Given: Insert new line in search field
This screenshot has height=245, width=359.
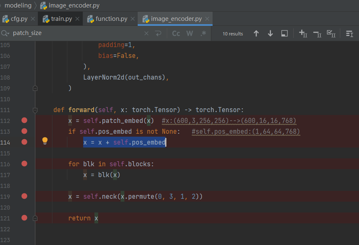Looking at the screenshot, I should (x=158, y=34).
